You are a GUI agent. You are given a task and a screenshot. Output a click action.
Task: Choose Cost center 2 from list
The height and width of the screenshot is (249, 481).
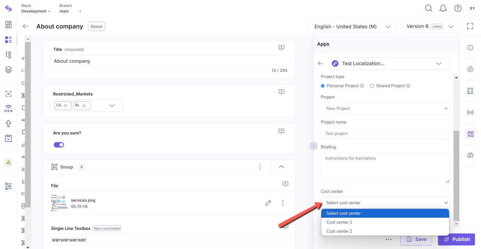(385, 231)
